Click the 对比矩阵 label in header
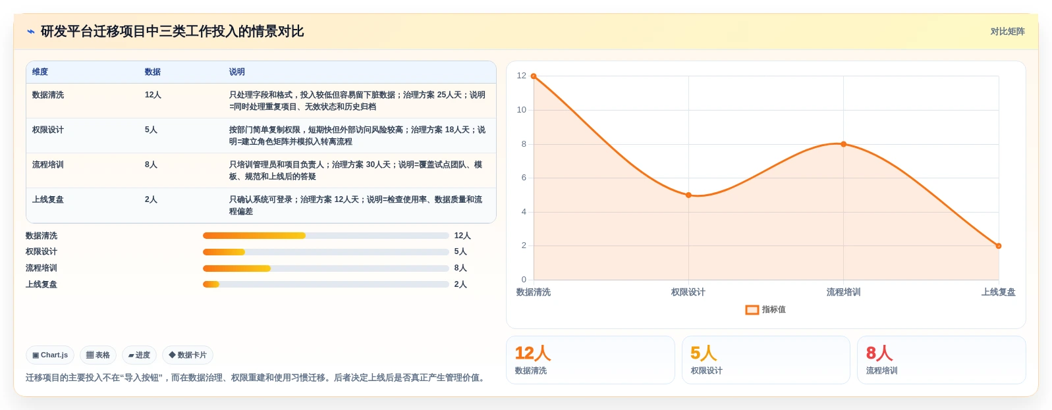Viewport: 1052px width, 410px height. (1007, 32)
